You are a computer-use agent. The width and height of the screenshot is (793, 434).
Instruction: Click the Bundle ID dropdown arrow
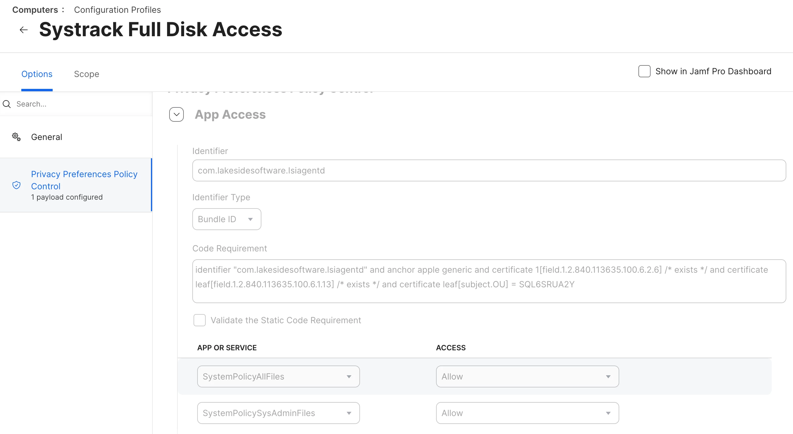(x=250, y=219)
